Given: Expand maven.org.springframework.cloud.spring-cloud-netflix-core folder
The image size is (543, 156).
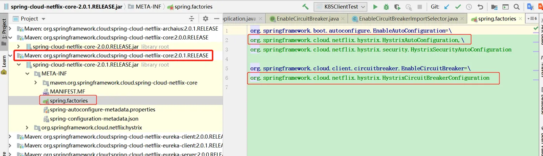Looking at the screenshot, I should [x=35, y=82].
